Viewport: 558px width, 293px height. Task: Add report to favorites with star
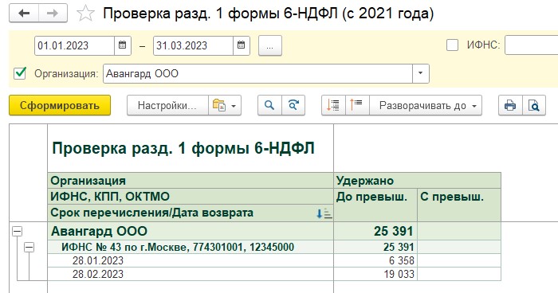pyautogui.click(x=86, y=14)
